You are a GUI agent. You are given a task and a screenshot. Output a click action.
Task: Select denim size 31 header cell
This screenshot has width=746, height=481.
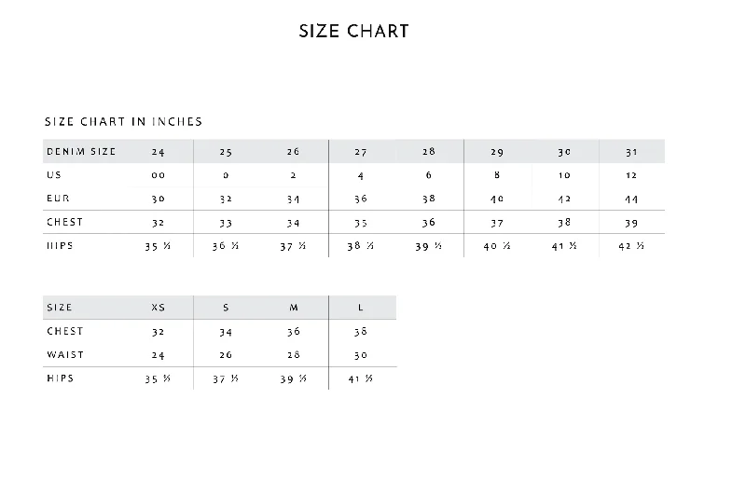(631, 152)
